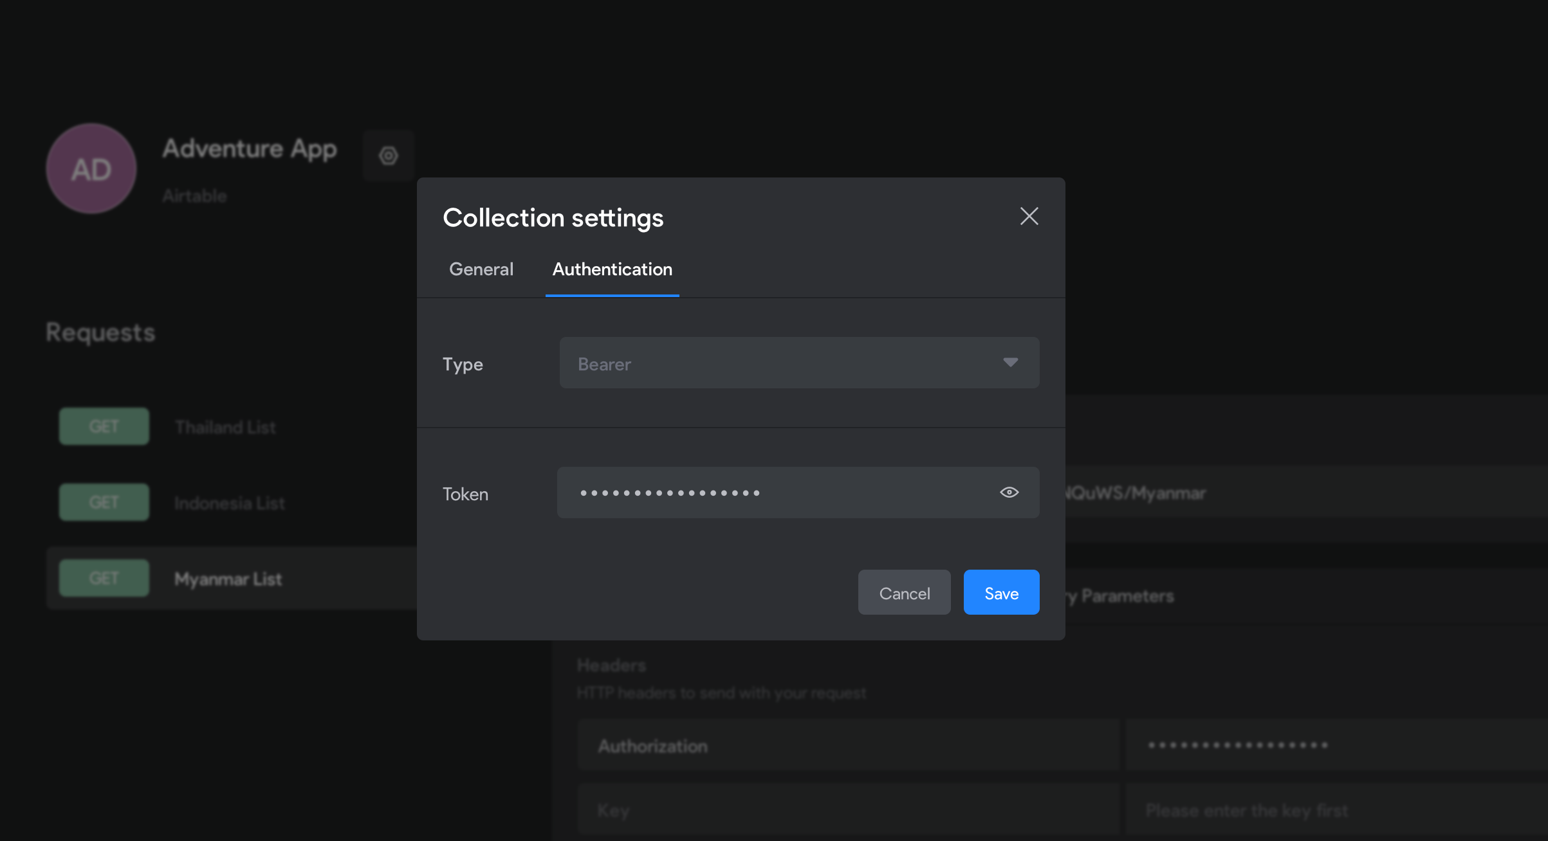The height and width of the screenshot is (841, 1548).
Task: Show the token with the eye icon
Action: (1009, 493)
